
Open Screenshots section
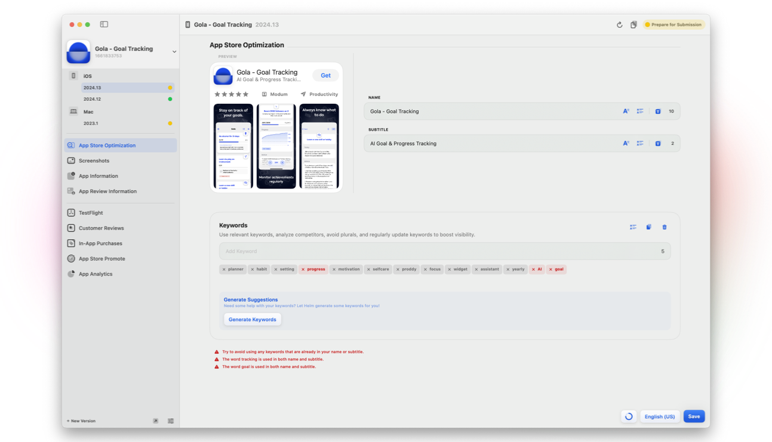tap(121, 160)
